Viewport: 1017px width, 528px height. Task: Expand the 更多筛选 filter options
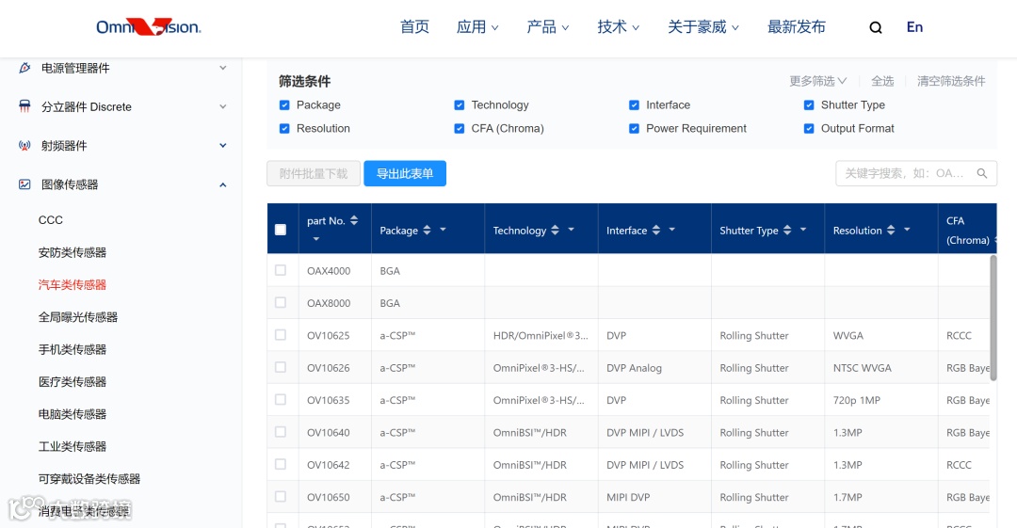click(x=818, y=81)
